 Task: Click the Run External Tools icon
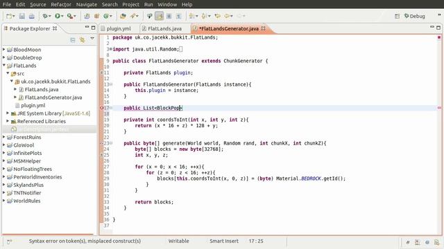(x=69, y=16)
